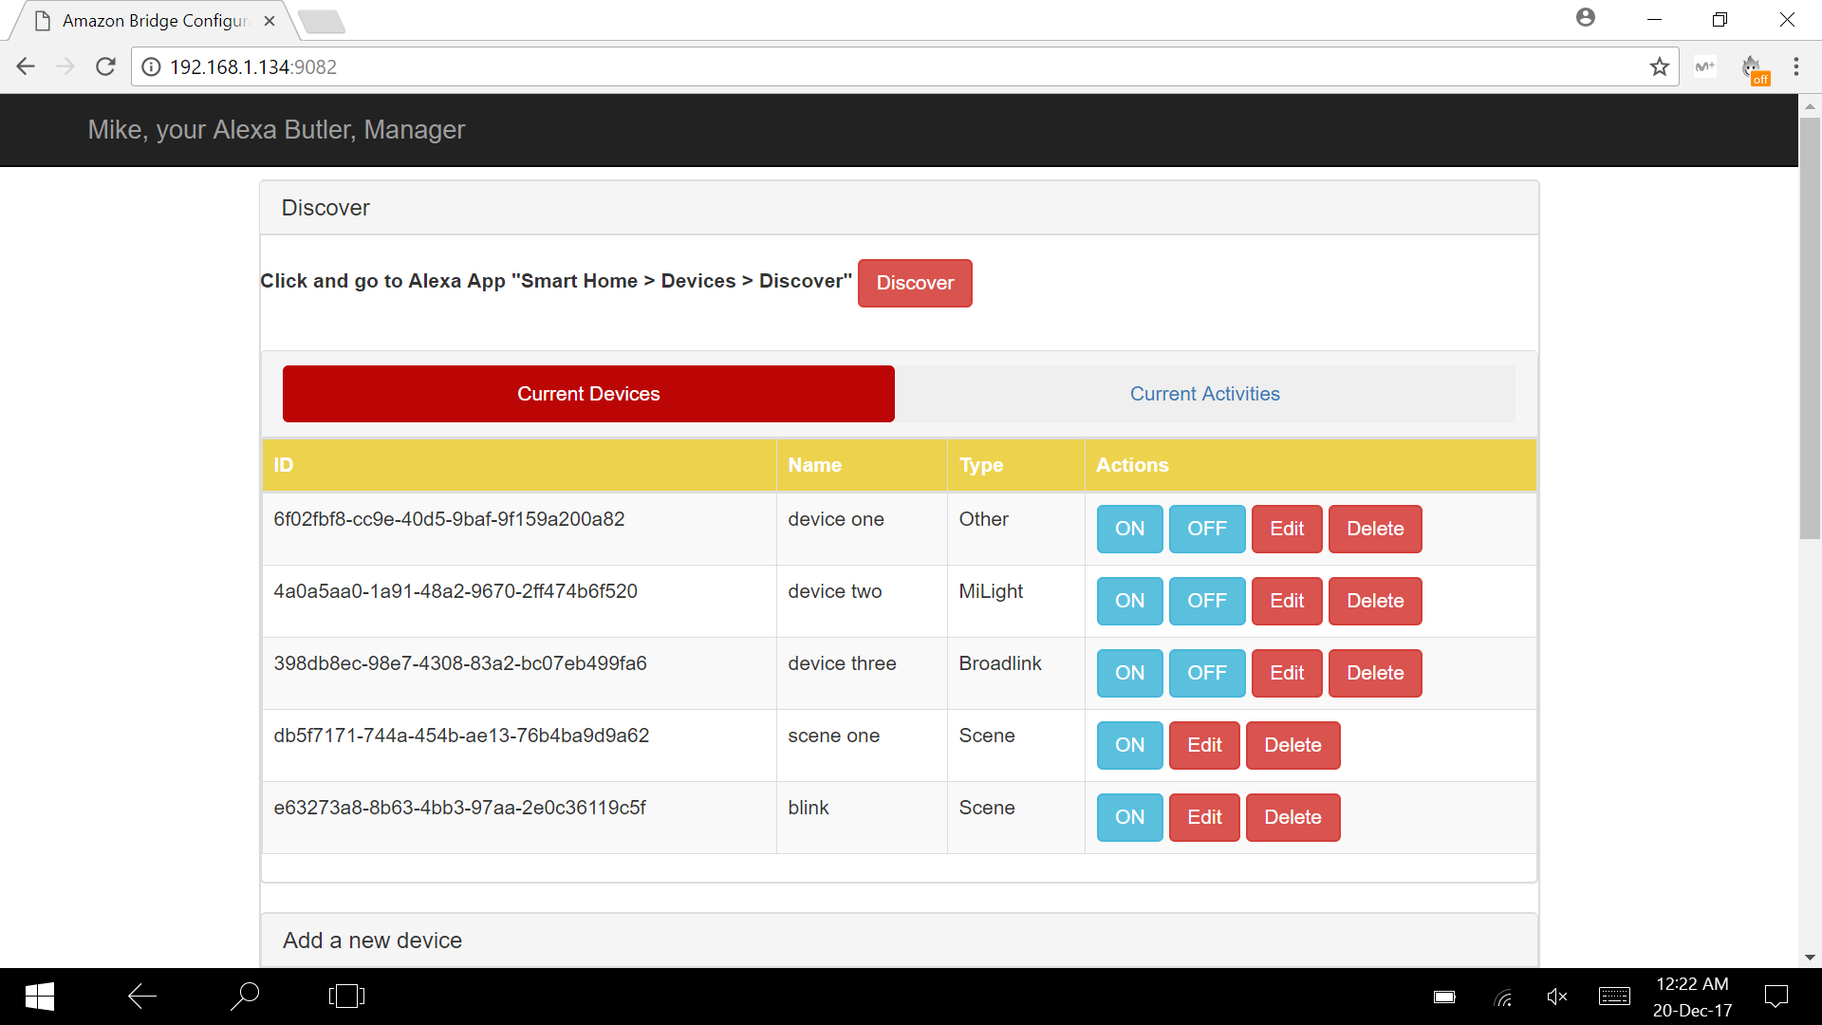Delete the blink scene

point(1292,817)
